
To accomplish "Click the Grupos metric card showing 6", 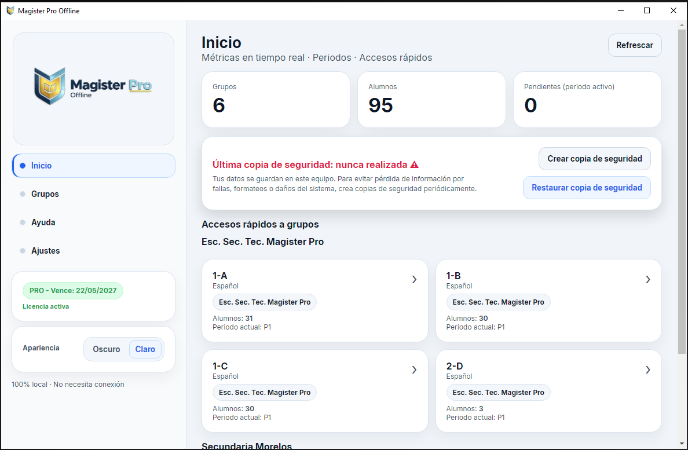I will tap(276, 100).
